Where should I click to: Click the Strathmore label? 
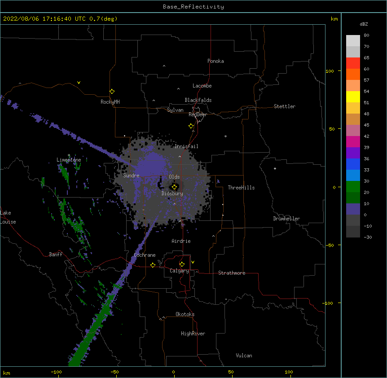coord(232,273)
